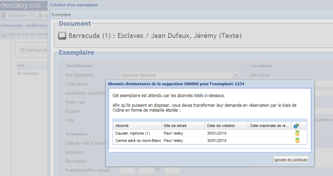This screenshot has width=333, height=176.
Task: Sort by the Etat column header
Action: coord(32,65)
